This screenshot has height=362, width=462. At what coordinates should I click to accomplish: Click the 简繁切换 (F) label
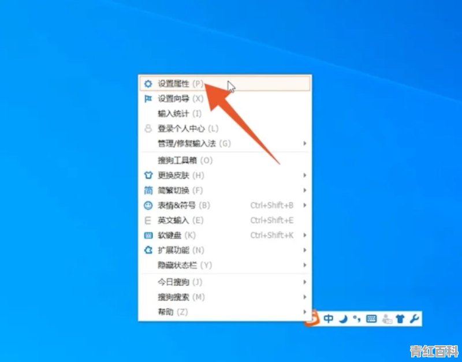click(x=180, y=191)
